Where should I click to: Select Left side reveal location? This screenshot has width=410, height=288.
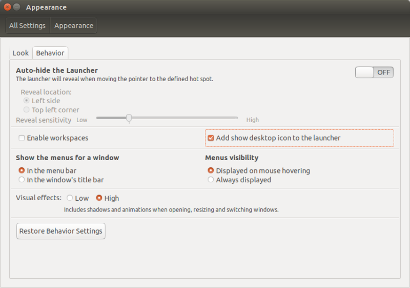(27, 101)
